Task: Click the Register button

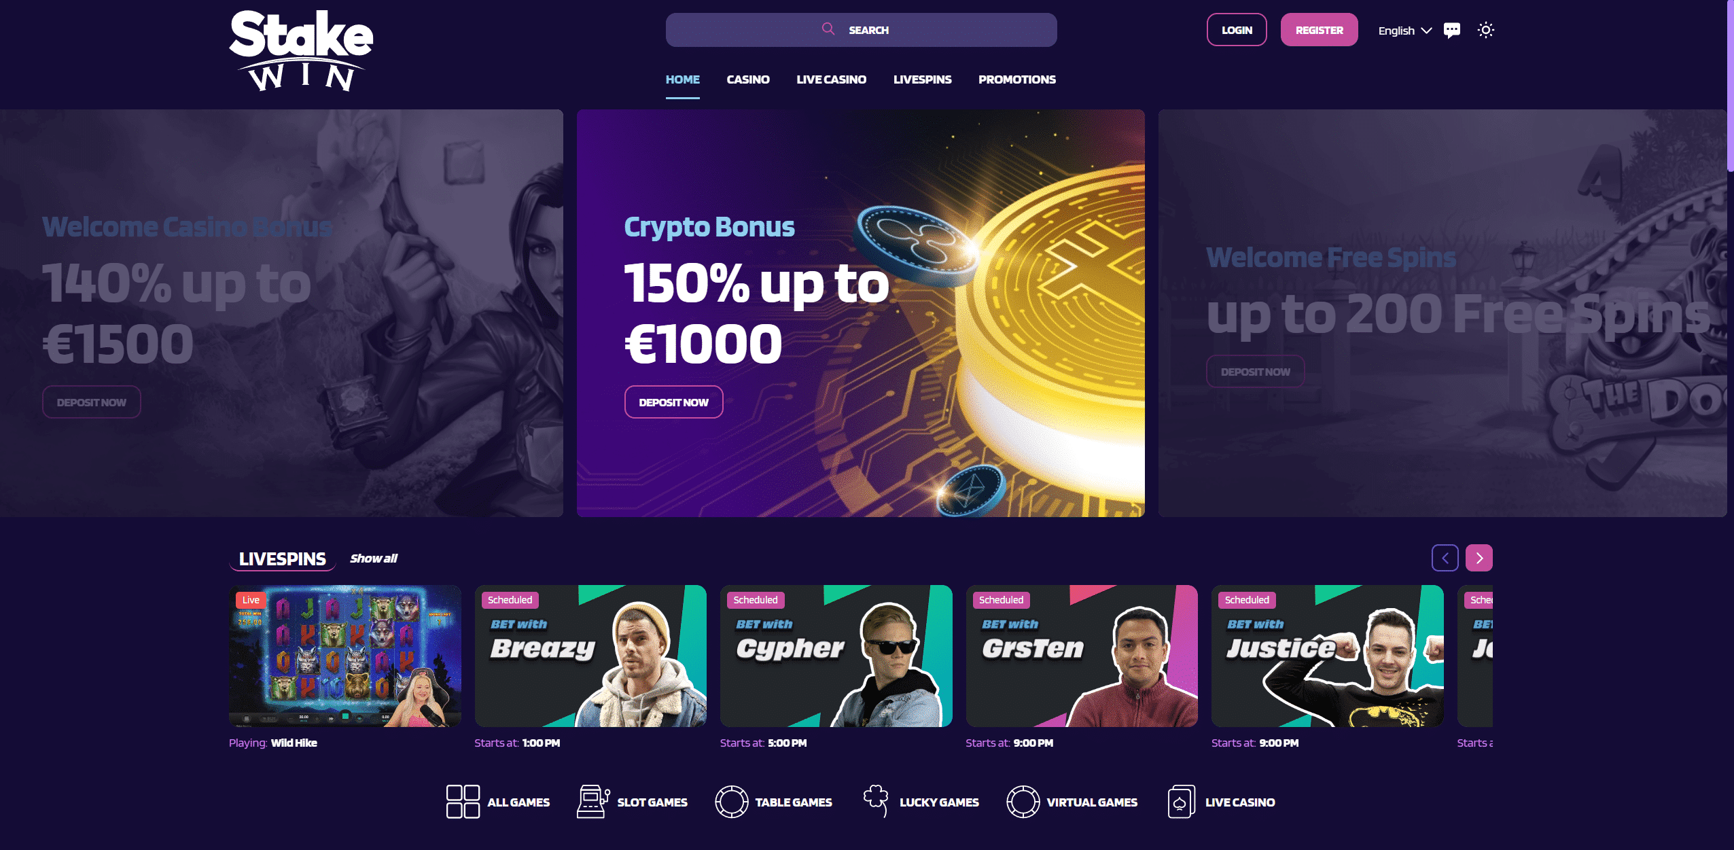Action: click(1320, 30)
